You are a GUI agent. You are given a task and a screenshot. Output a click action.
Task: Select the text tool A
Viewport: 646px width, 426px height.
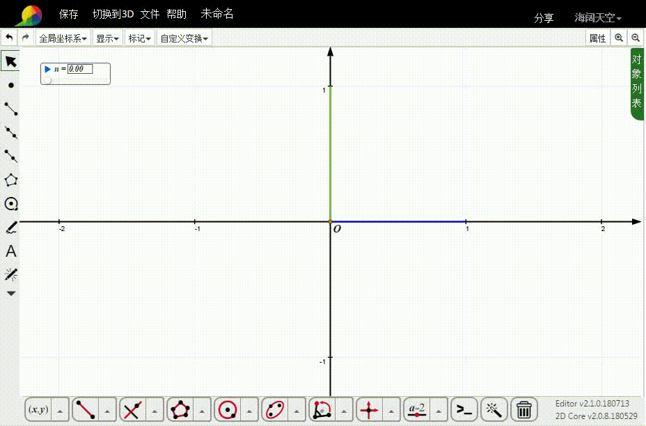coord(11,251)
